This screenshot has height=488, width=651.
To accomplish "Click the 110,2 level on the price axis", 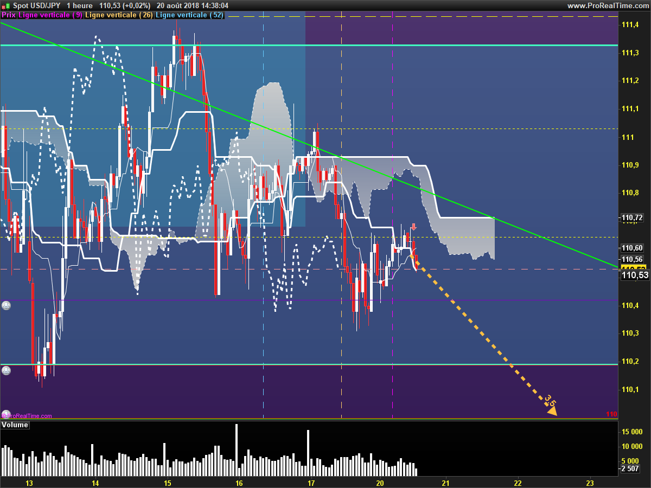I will tap(630, 361).
